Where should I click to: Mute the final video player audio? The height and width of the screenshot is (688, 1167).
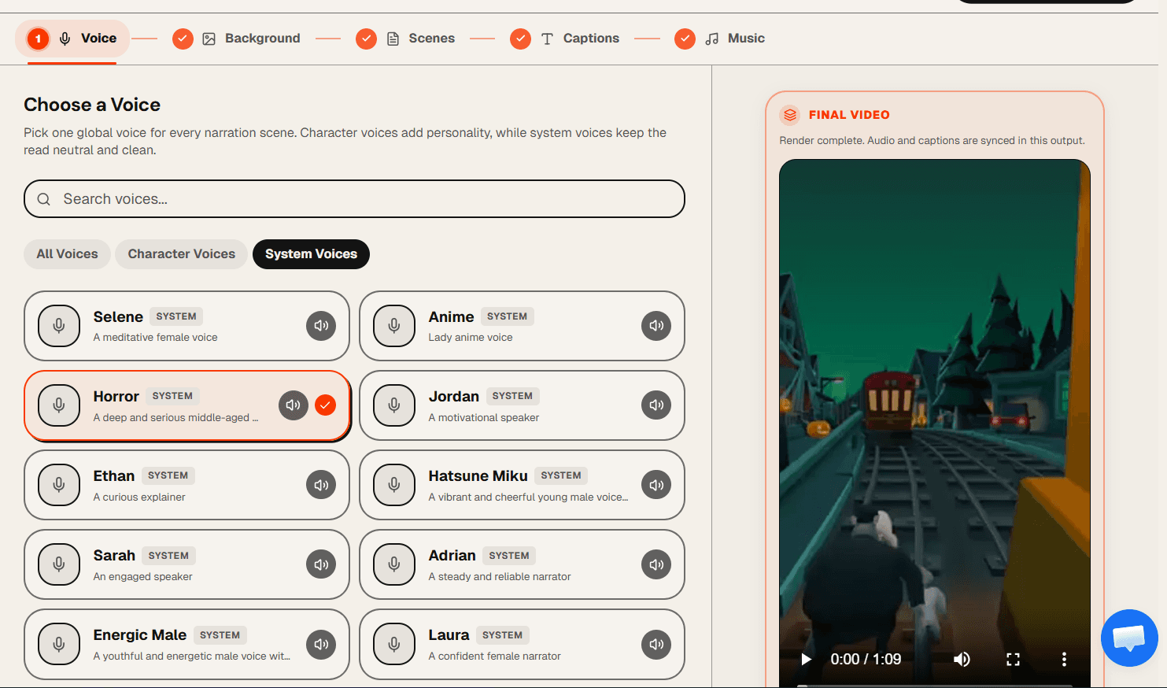(x=962, y=659)
